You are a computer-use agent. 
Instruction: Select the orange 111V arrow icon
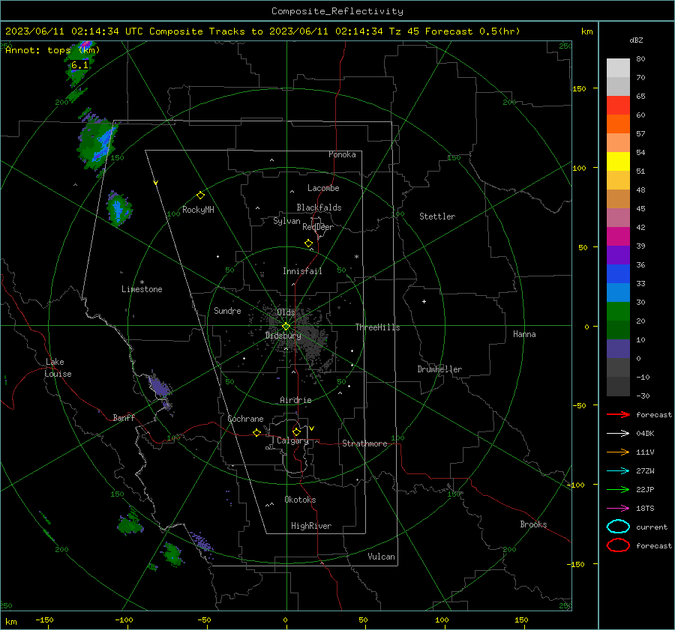(618, 452)
